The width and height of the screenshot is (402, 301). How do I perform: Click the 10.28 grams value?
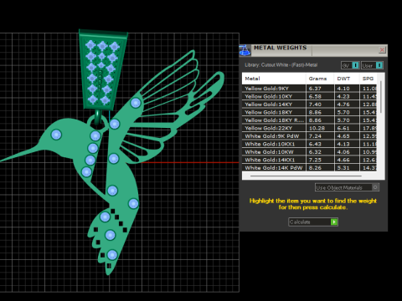point(317,128)
